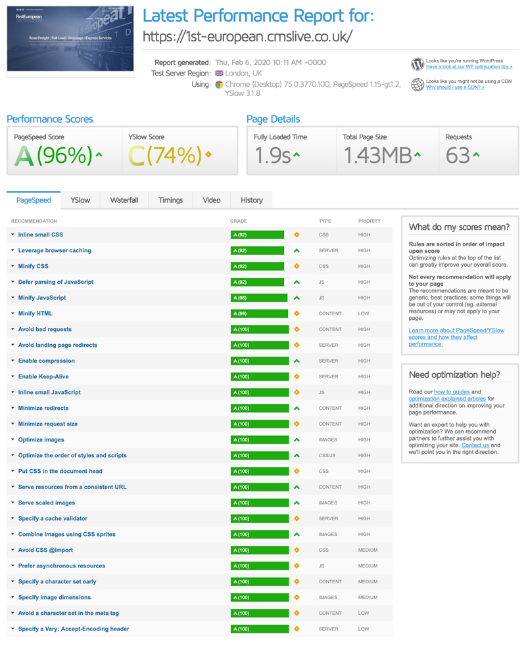This screenshot has width=526, height=647.
Task: Click green arrow in Defer parsing of JavaScript row
Action: tap(297, 282)
